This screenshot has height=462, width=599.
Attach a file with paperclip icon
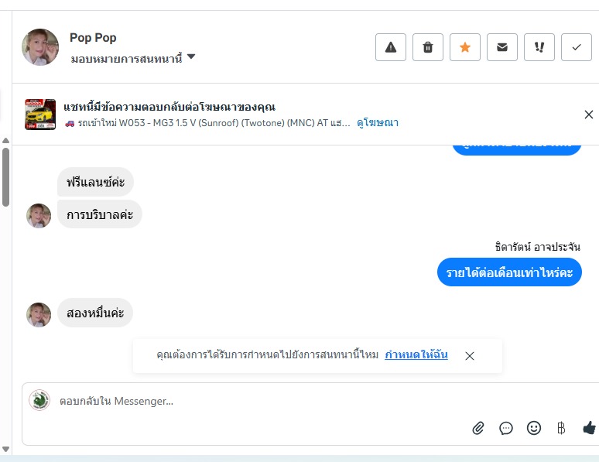point(478,428)
